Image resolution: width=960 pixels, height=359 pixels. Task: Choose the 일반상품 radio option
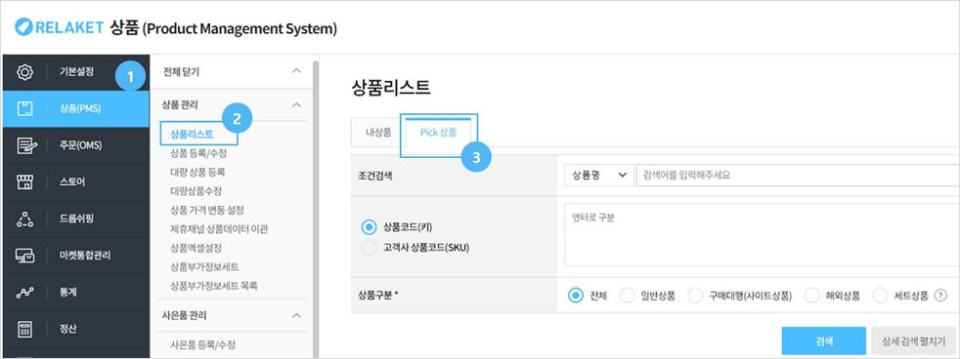pos(627,296)
